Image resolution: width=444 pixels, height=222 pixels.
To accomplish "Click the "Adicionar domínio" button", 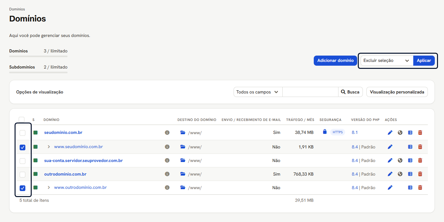I will pos(336,61).
